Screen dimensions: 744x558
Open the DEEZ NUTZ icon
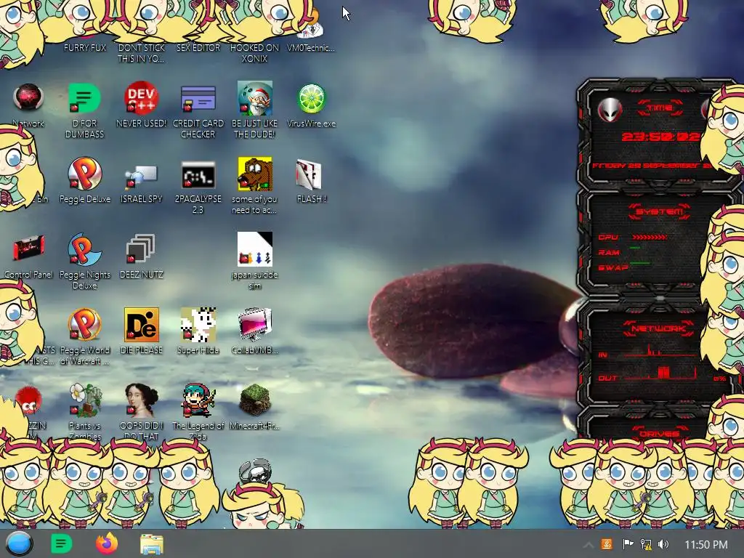pyautogui.click(x=141, y=248)
